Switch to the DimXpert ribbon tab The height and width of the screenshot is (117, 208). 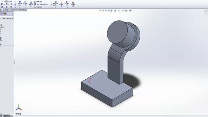(x=14, y=10)
